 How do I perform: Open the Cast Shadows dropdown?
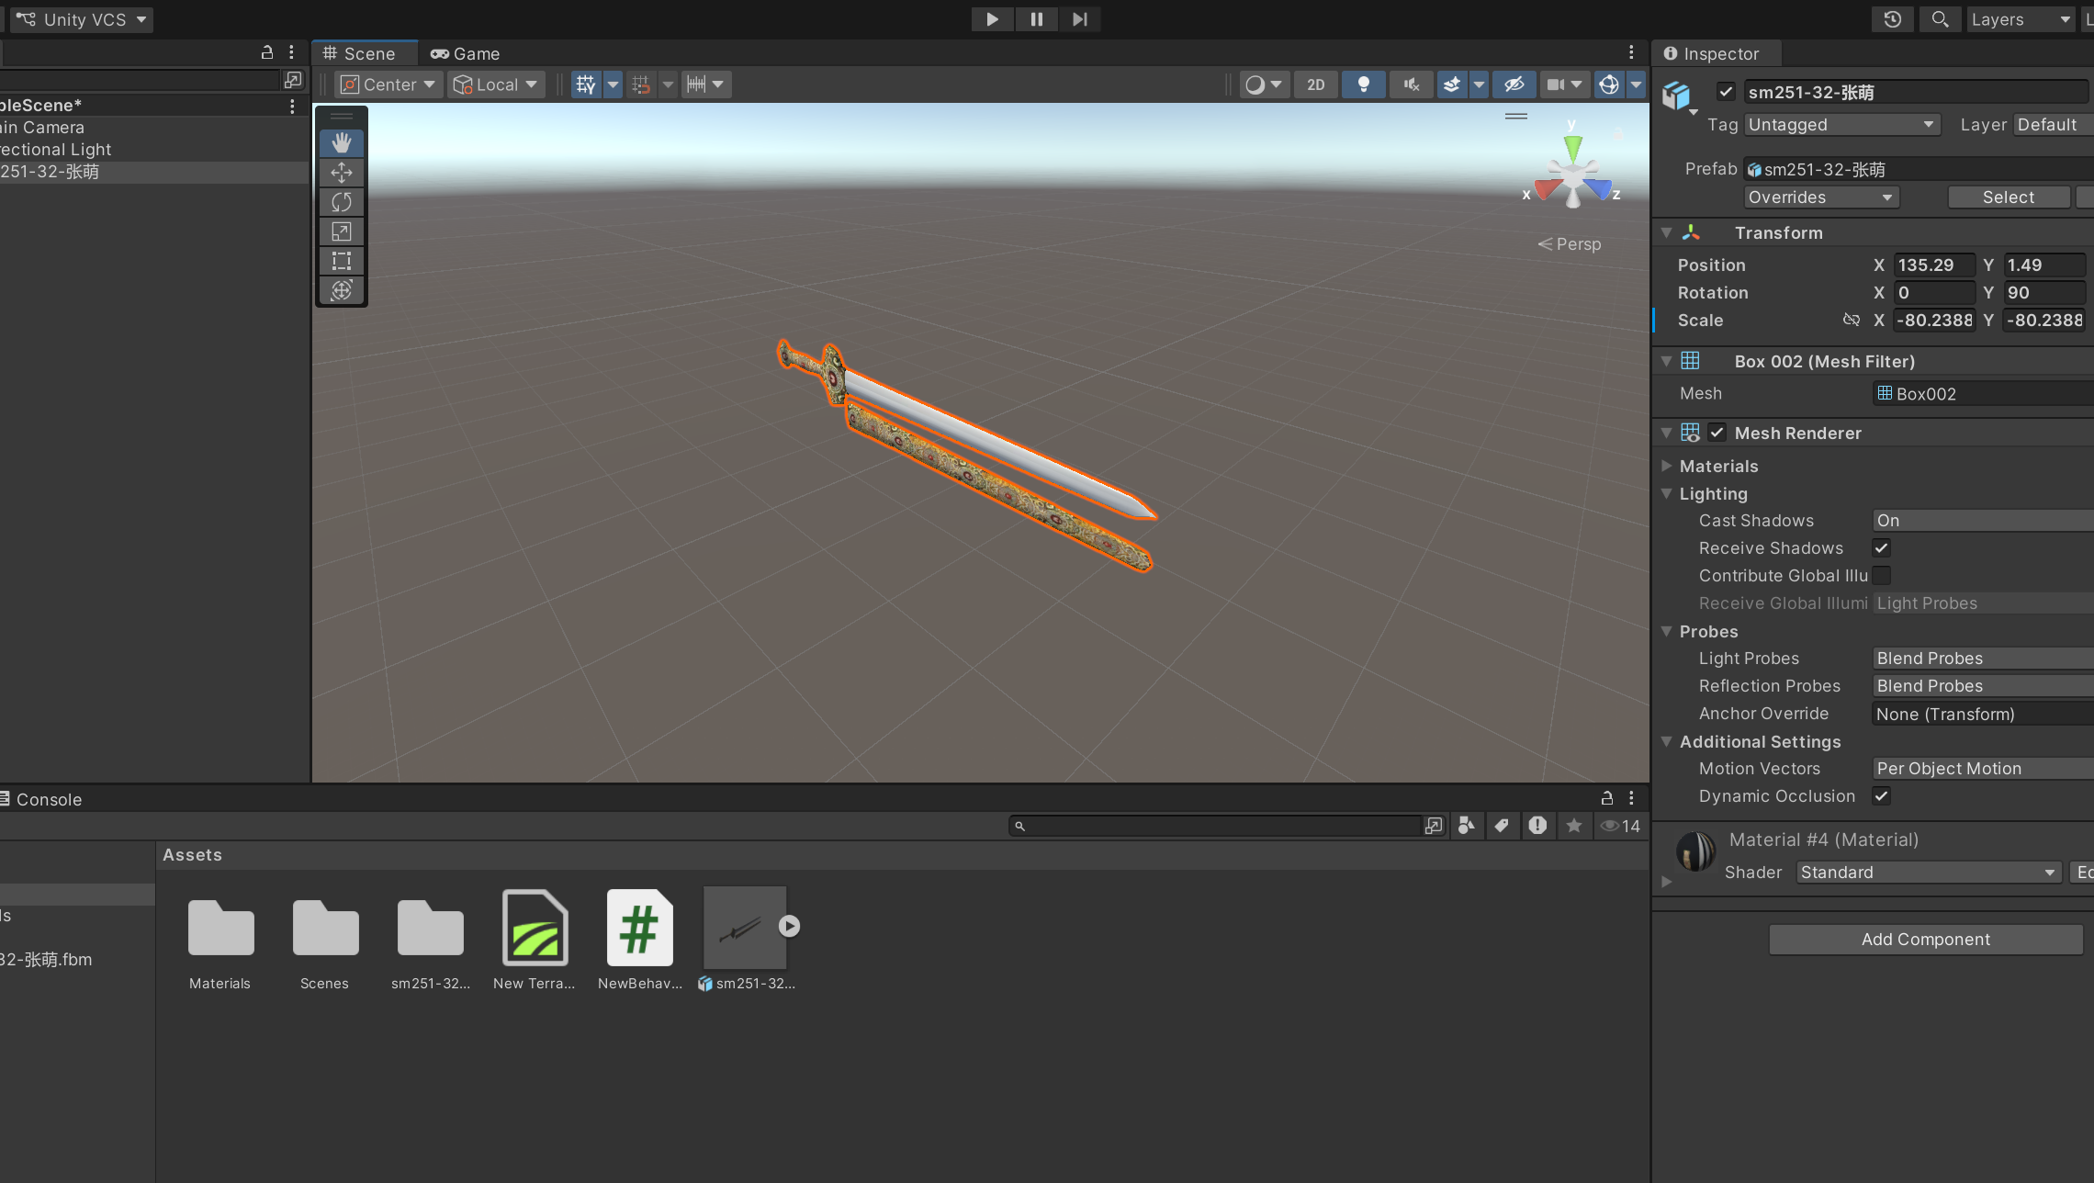[x=1983, y=521]
